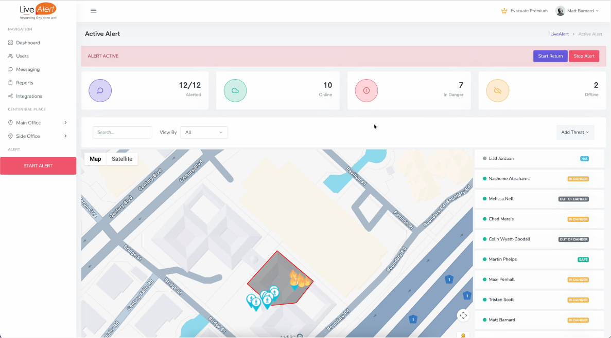Select Liall Jordaan in the list
Image resolution: width=611 pixels, height=338 pixels.
(539, 159)
